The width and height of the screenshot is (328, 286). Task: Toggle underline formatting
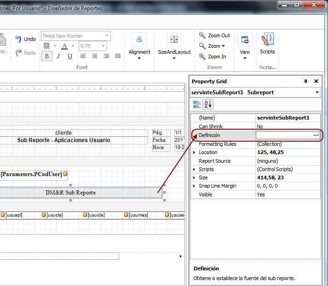pos(70,57)
